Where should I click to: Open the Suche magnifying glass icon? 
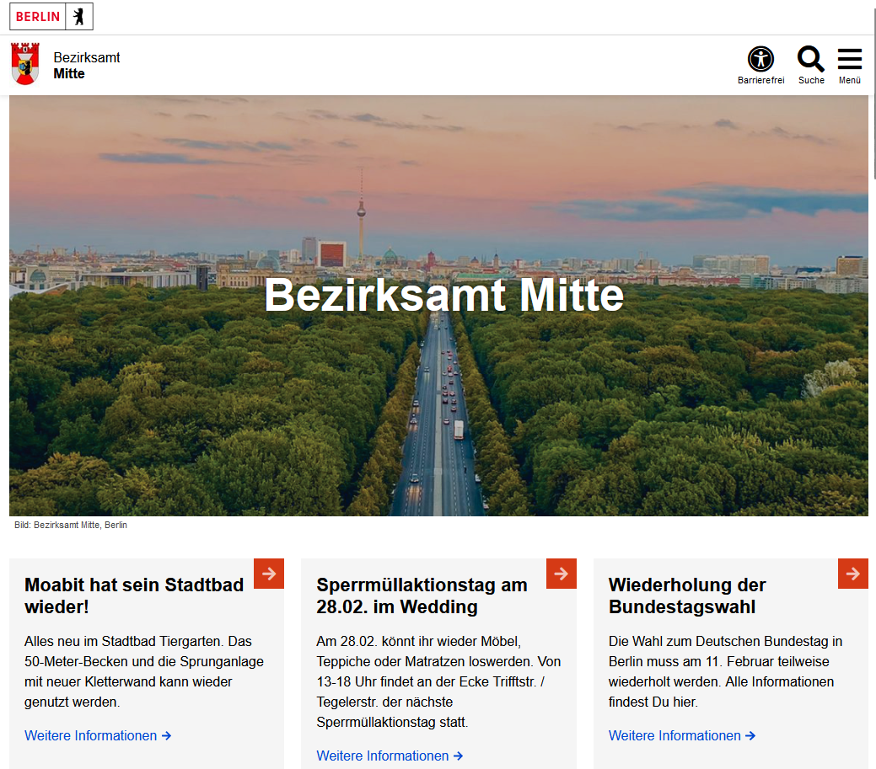[810, 58]
